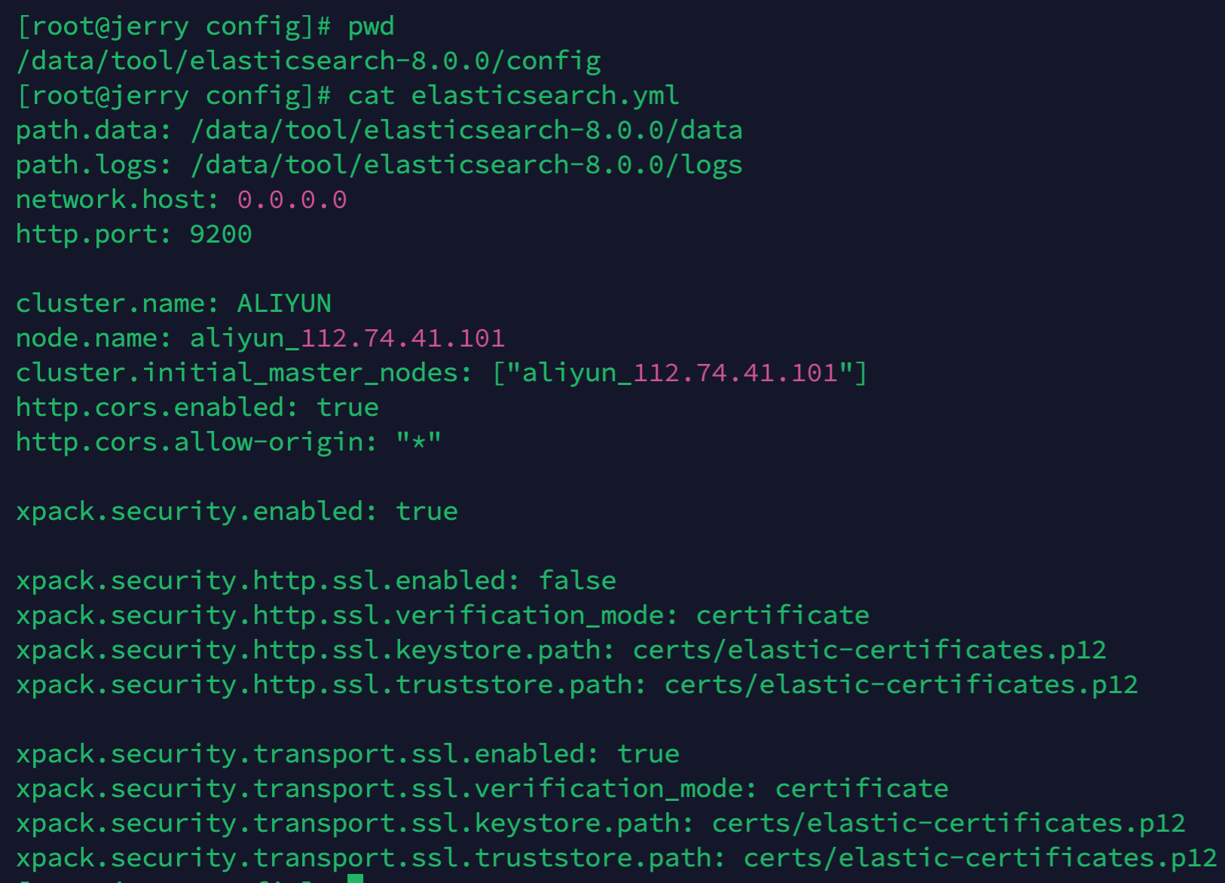Click the http.cors.enabled true value
This screenshot has width=1225, height=883.
click(x=347, y=408)
